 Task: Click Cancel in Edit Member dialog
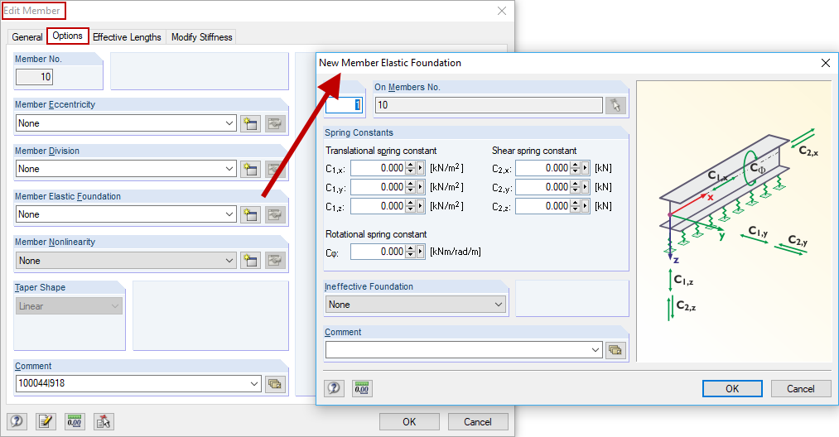(x=478, y=422)
